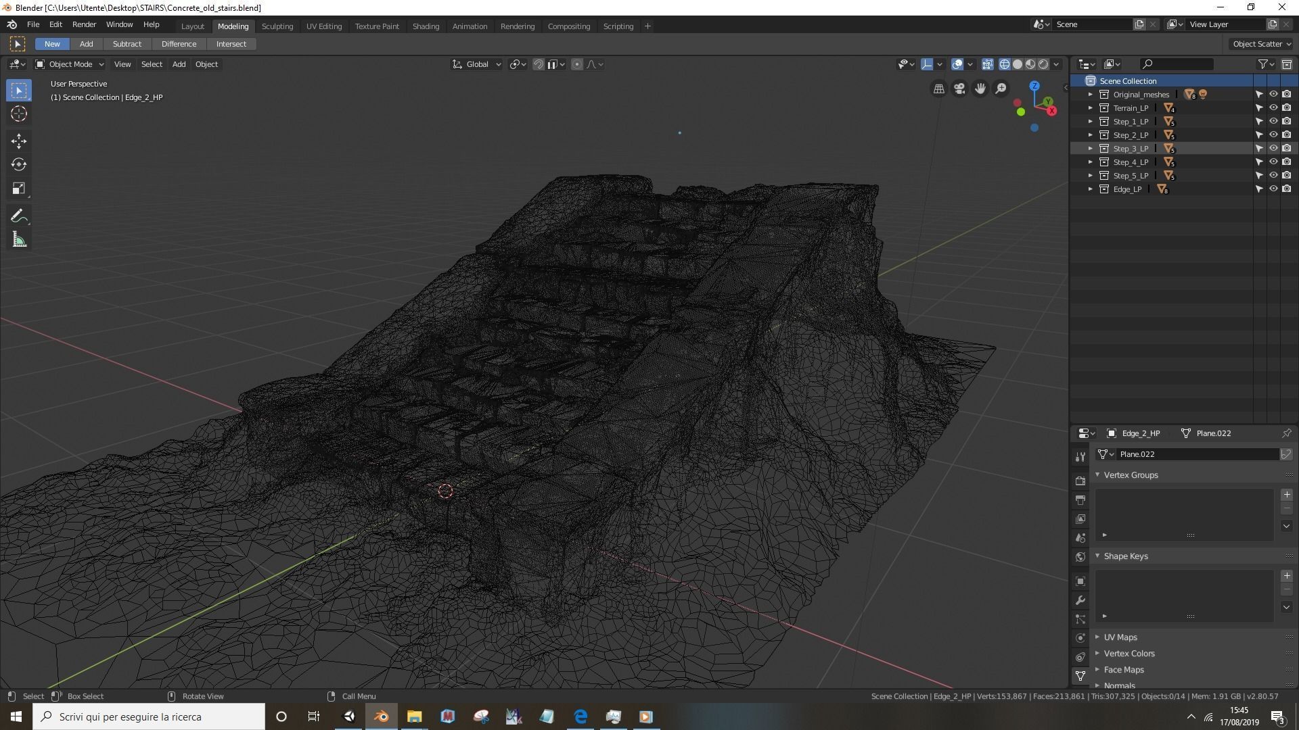Viewport: 1299px width, 730px height.
Task: Open the World properties tab
Action: [x=1080, y=556]
